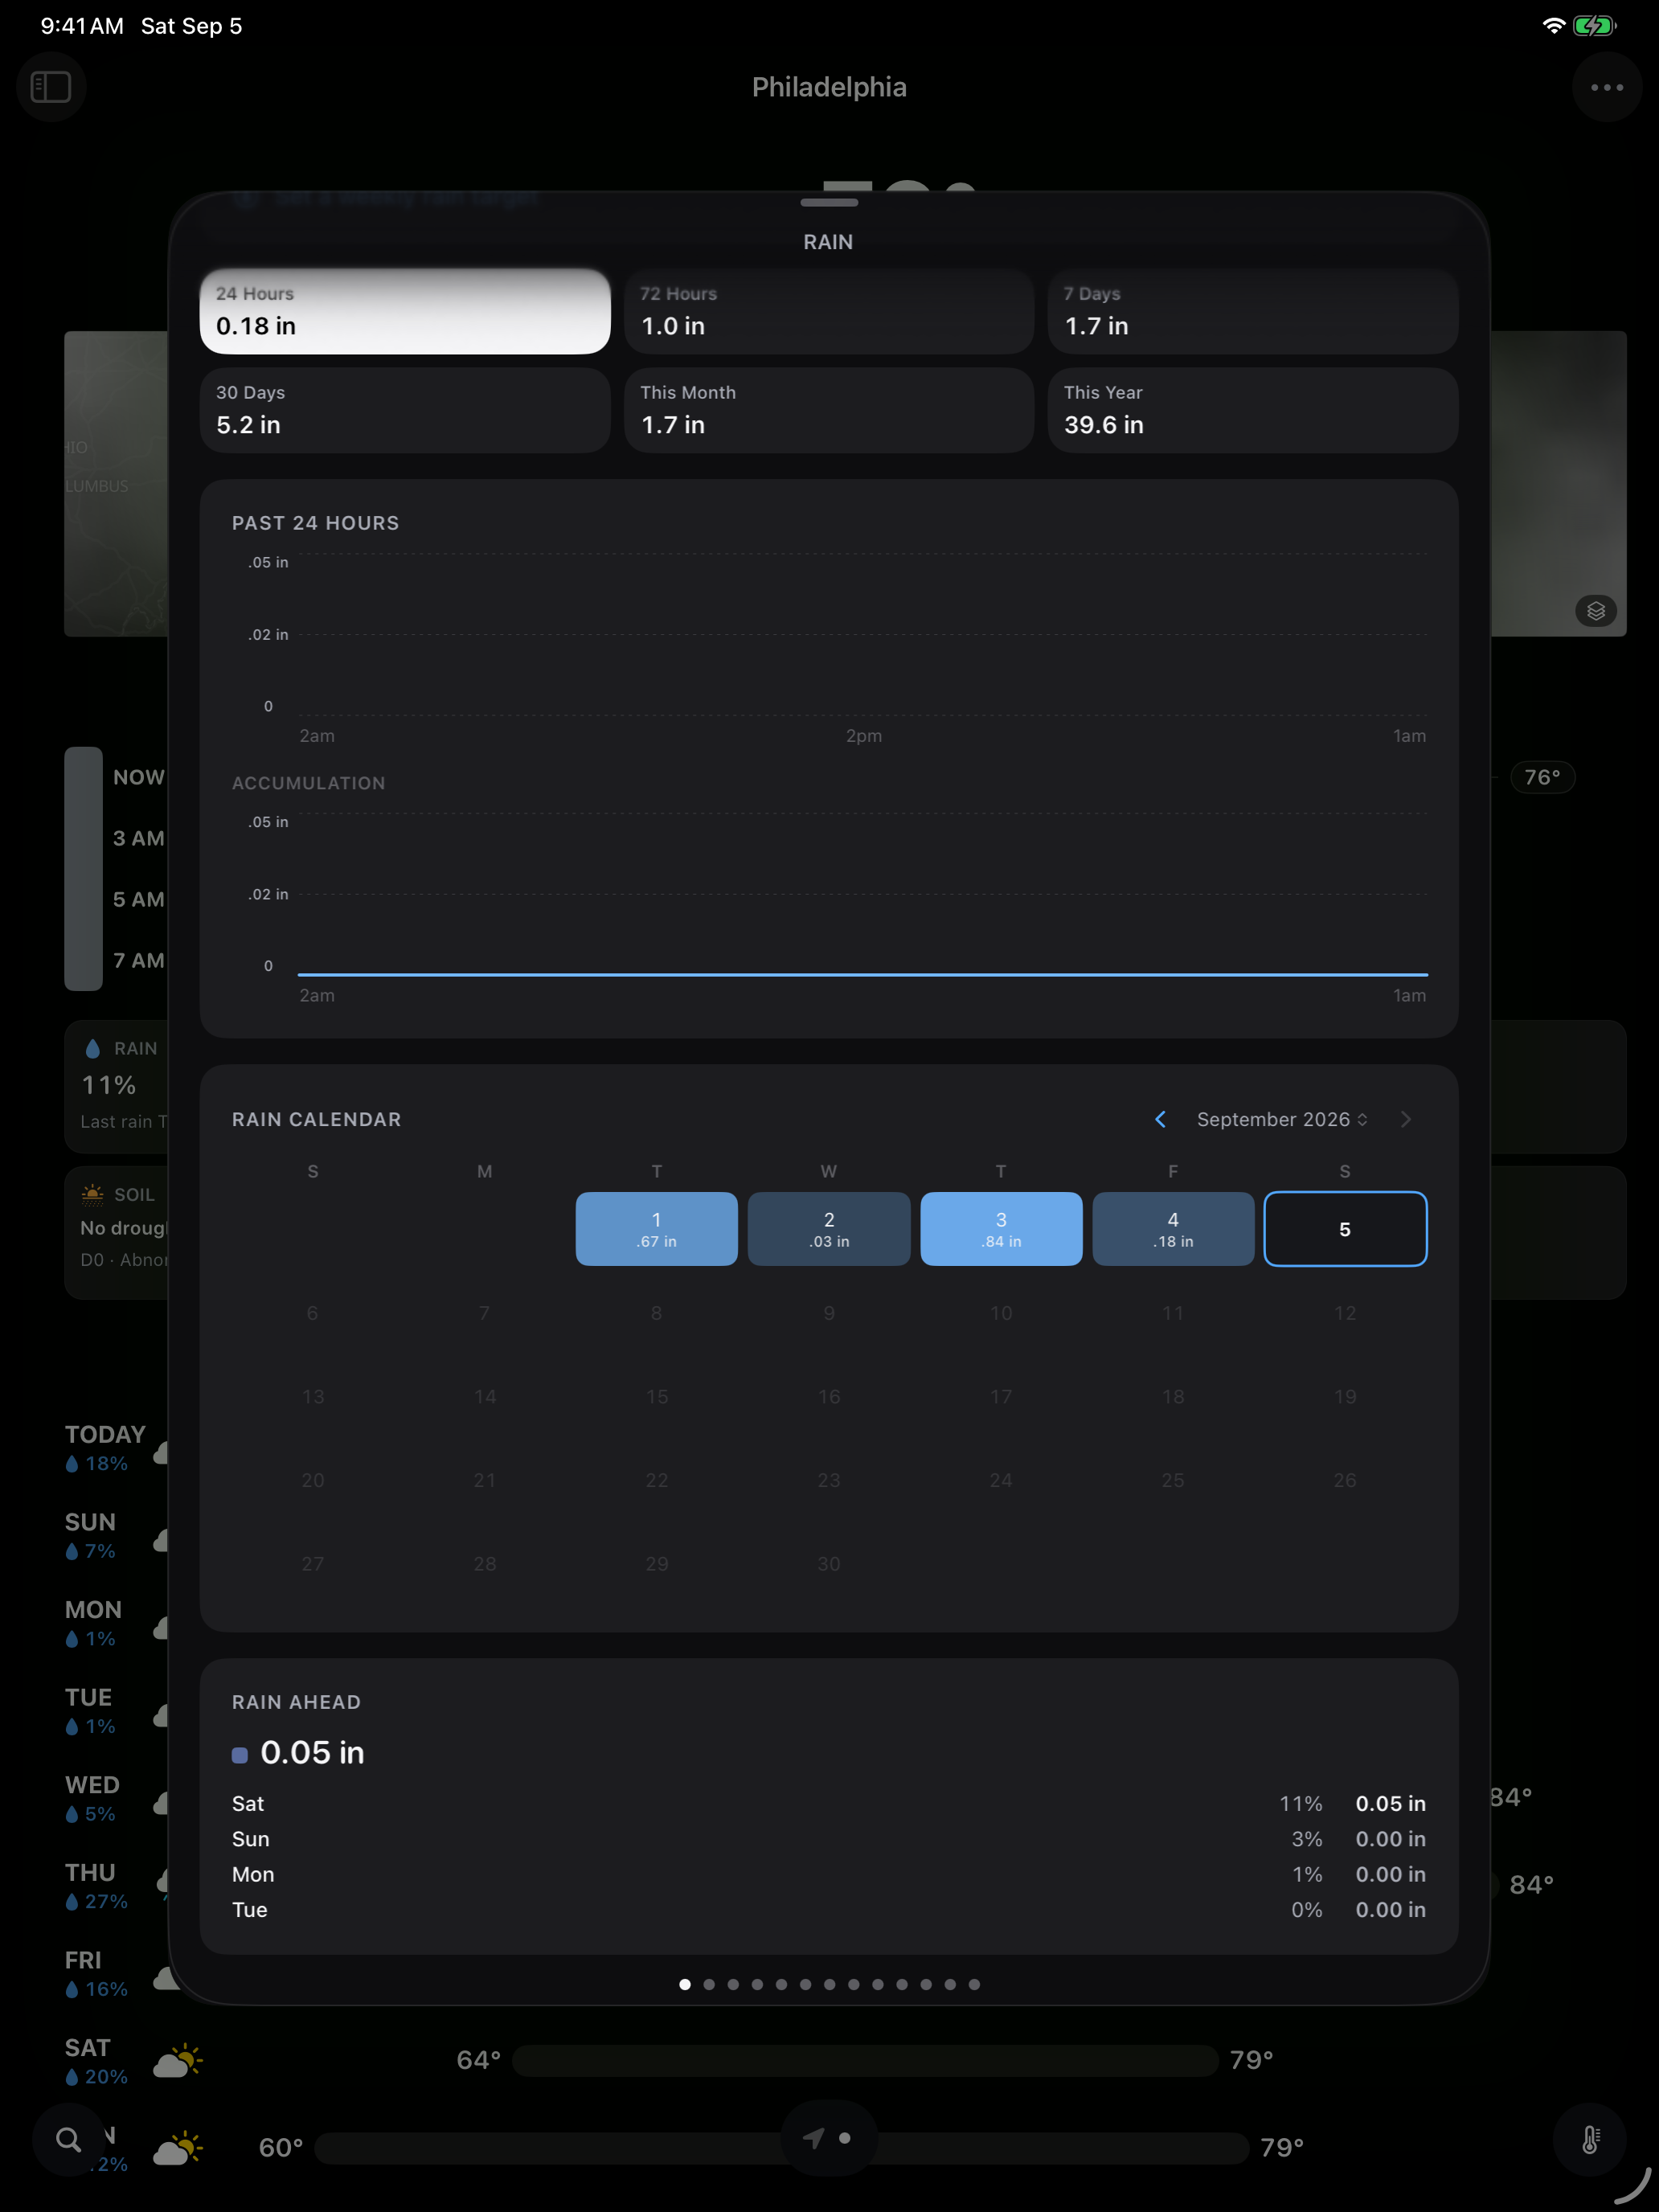Check the battery charging status icon
Viewport: 1659px width, 2212px height.
(1593, 26)
